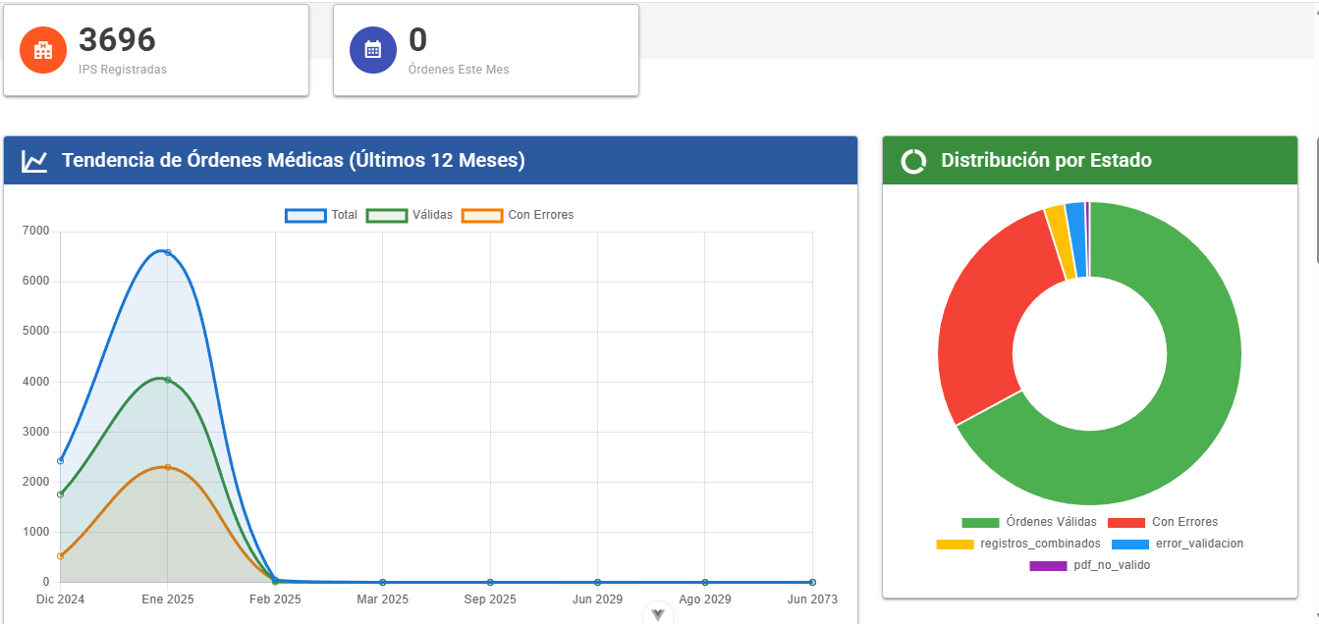
Task: Click the orange building icon for IPS Registradas
Action: (43, 50)
